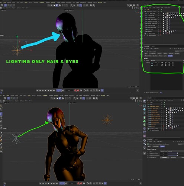Click Play in the upper screenshot's timeline controls
Image resolution: width=184 pixels, height=186 pixels.
coord(45,90)
